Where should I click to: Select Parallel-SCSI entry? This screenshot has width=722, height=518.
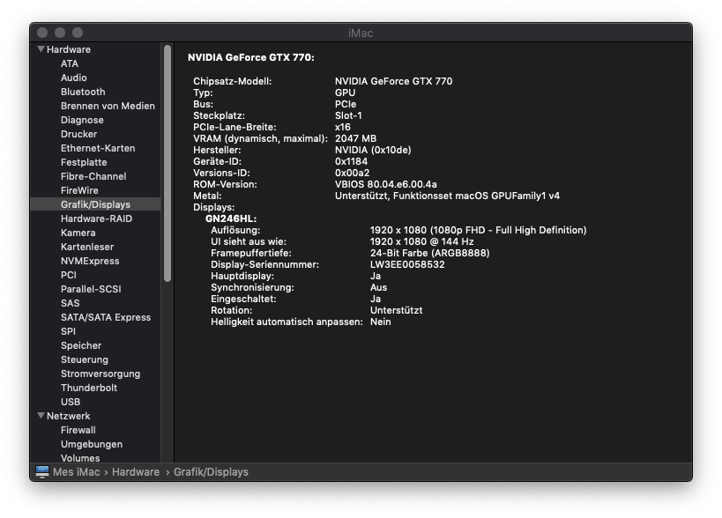91,289
